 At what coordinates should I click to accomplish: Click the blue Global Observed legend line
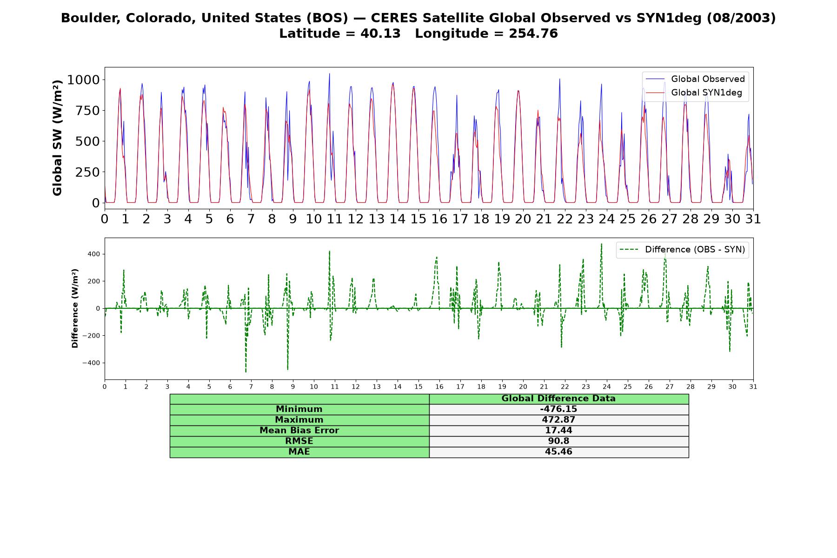(x=655, y=79)
